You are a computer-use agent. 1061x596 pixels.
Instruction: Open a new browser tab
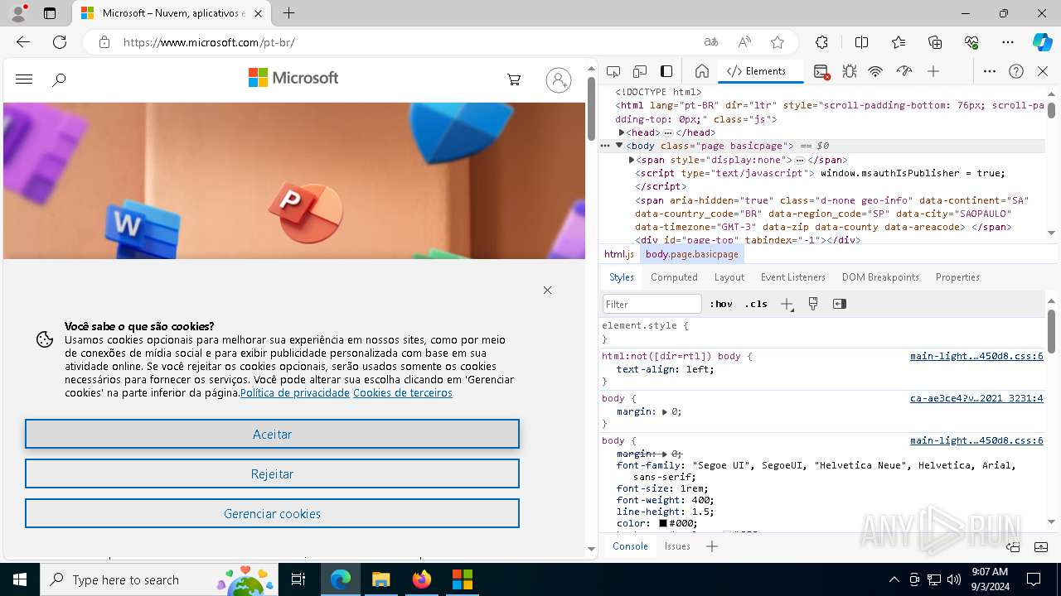tap(288, 13)
